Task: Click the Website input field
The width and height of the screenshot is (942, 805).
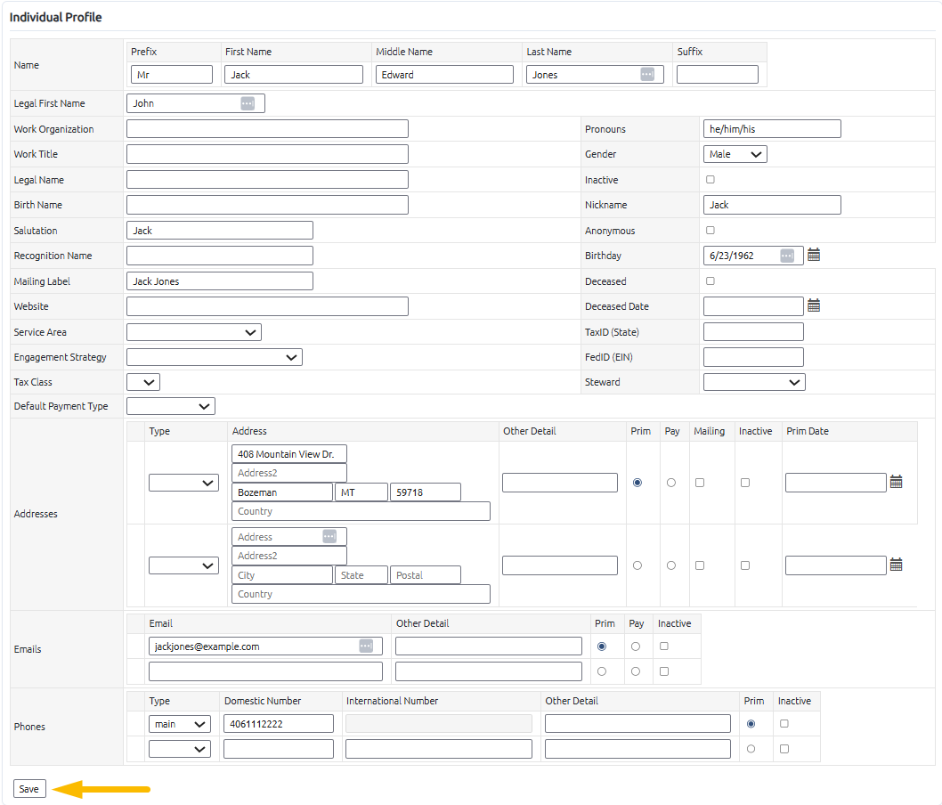Action: click(267, 306)
